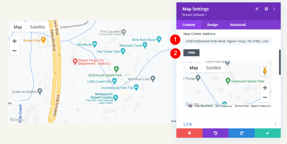Click the RiverRush camera marker

pos(94,44)
